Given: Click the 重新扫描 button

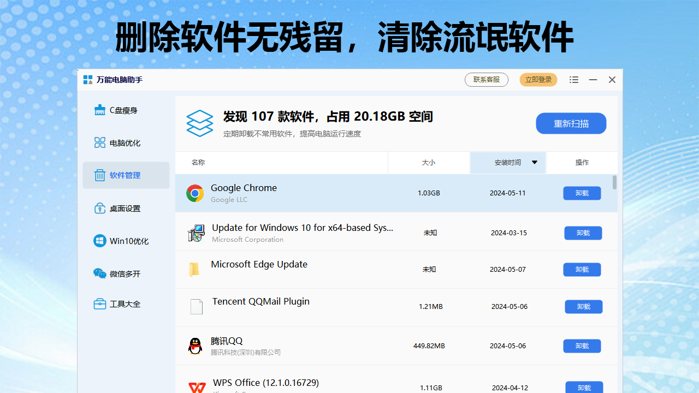Looking at the screenshot, I should pyautogui.click(x=571, y=123).
